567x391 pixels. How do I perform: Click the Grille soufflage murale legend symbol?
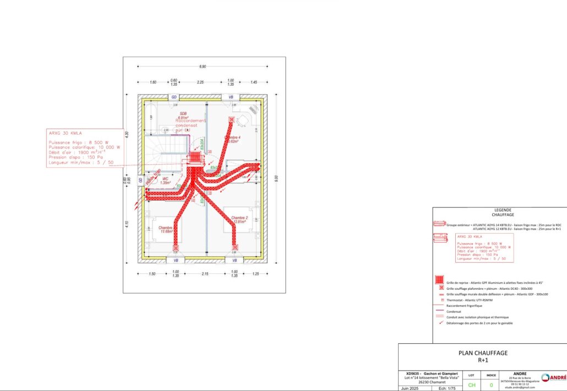click(441, 295)
